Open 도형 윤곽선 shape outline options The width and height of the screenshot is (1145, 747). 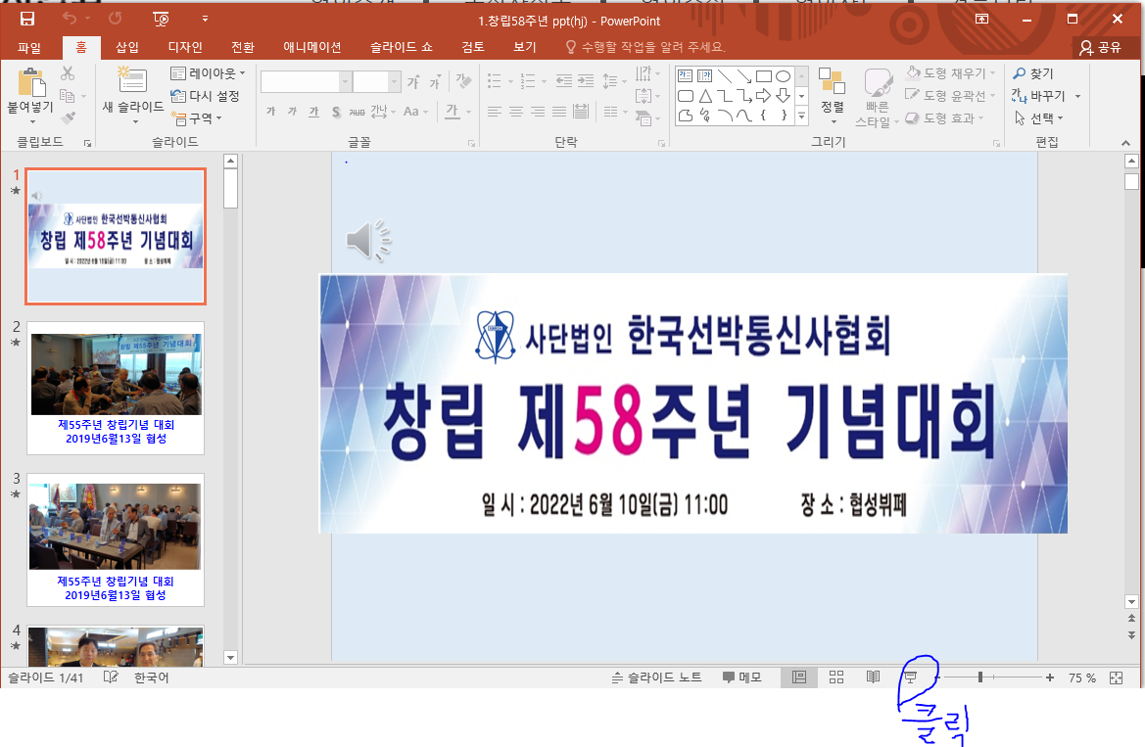click(951, 96)
